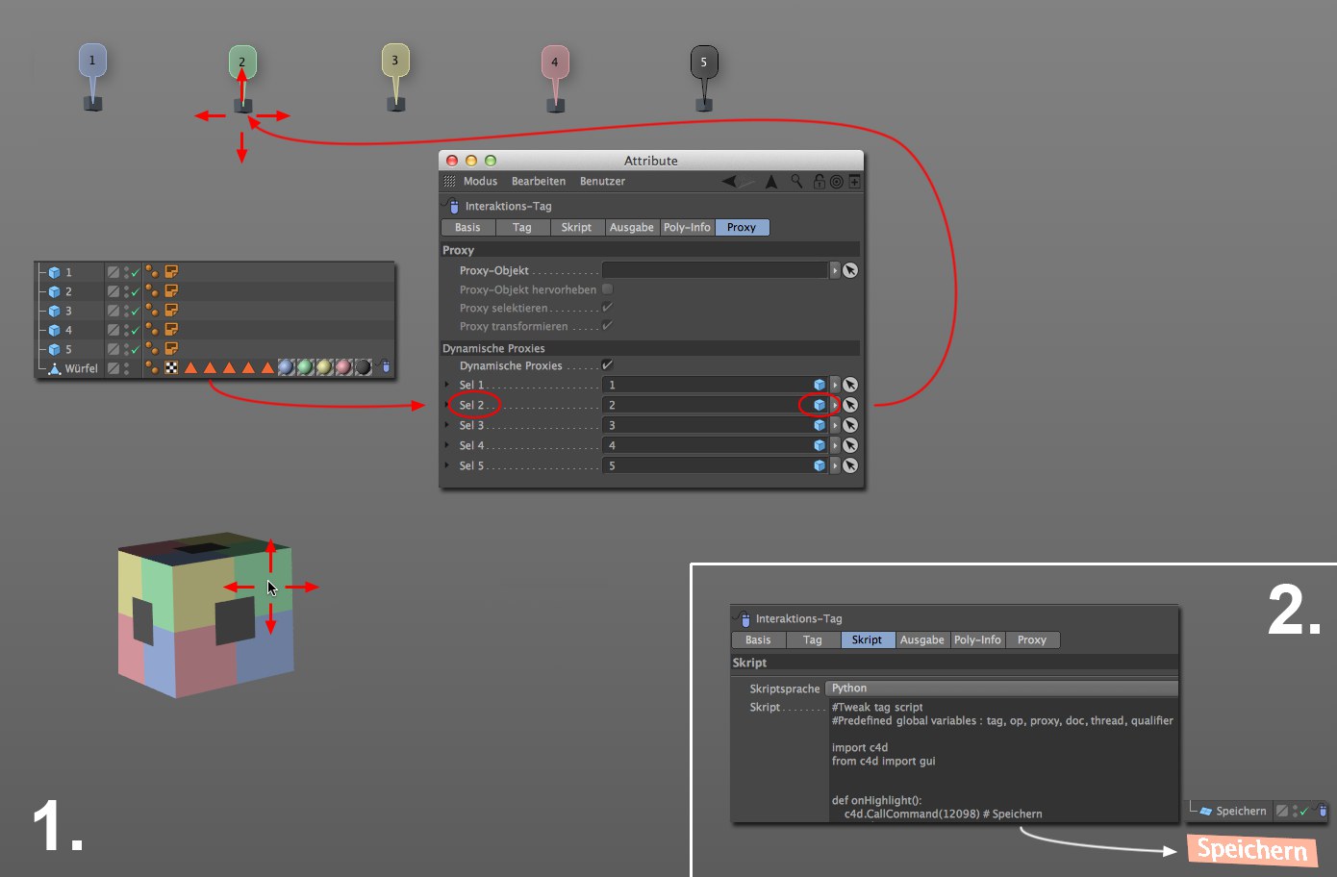The width and height of the screenshot is (1337, 877).
Task: Enable the Proxy-Objekt hervorheben checkbox
Action: click(x=607, y=288)
